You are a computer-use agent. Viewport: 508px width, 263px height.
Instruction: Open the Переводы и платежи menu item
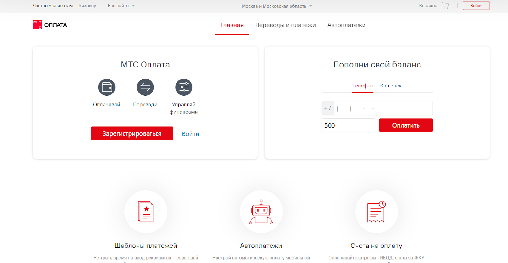285,25
